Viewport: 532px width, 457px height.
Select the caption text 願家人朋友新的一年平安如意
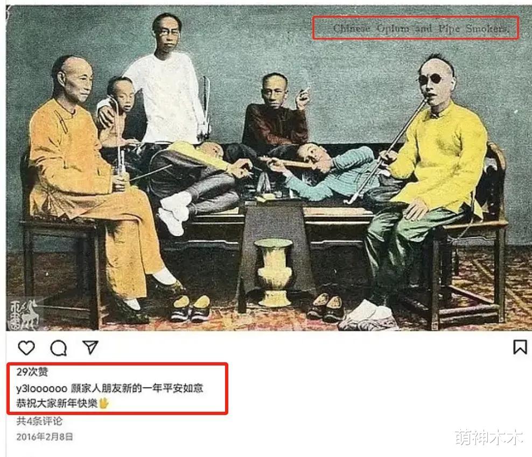click(x=137, y=388)
